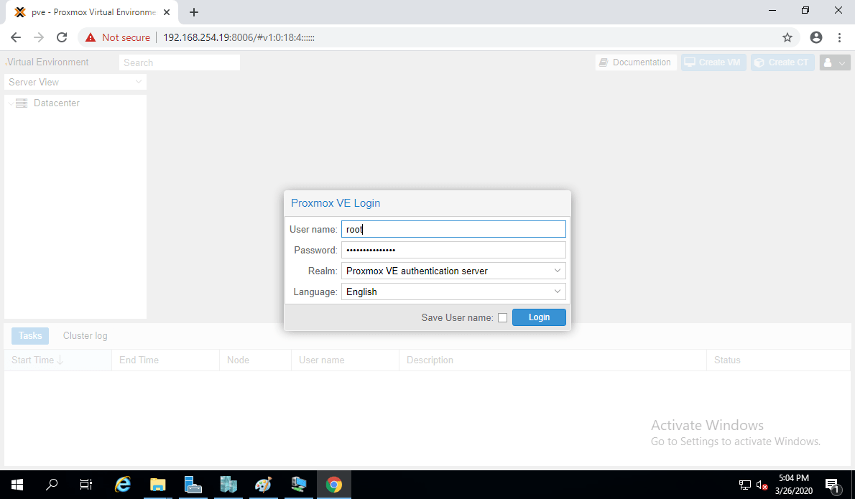This screenshot has height=499, width=855.
Task: Open the Chrome profile icon
Action: [816, 37]
